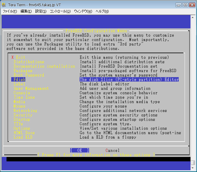Screen dimensions: 197x172
Task: Click the X Exit menu entry
Action: click(19, 57)
